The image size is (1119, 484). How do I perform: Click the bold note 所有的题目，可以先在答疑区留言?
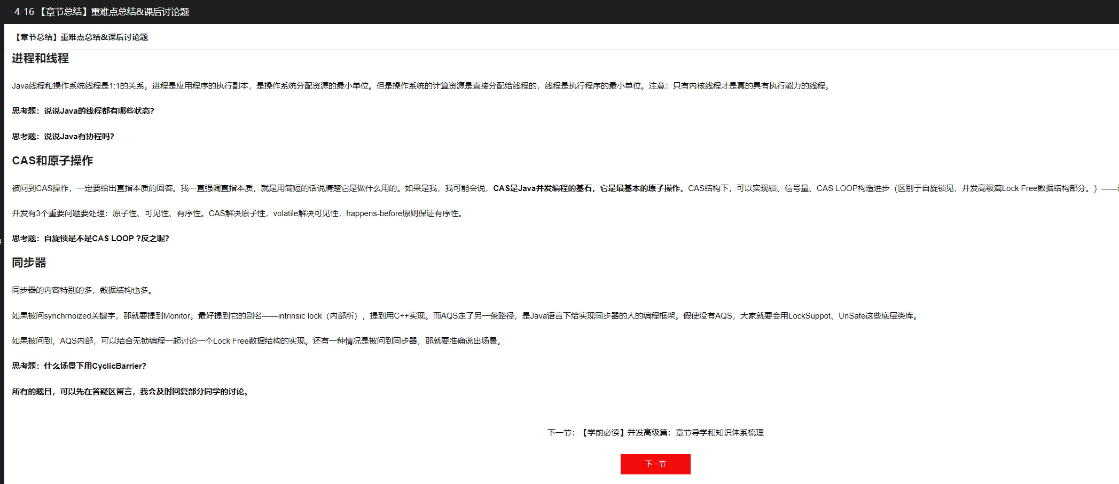131,392
